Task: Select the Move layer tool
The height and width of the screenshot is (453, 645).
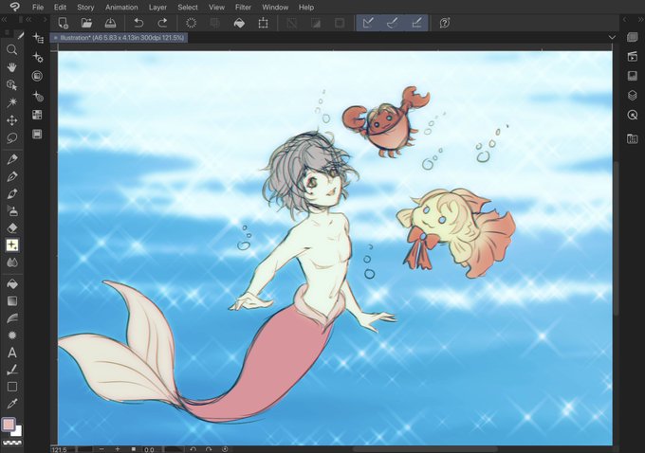Action: click(12, 120)
